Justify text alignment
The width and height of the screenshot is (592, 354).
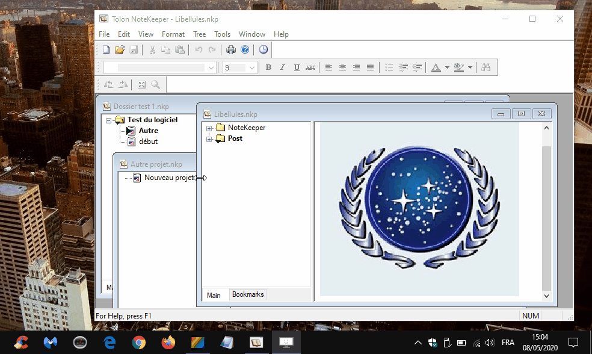(371, 67)
